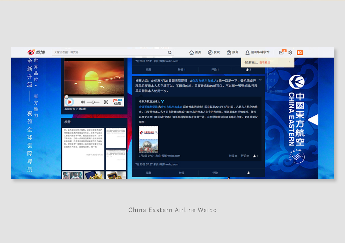Open the large text image in album
Viewport: 345px width, 243px height.
coord(83,149)
